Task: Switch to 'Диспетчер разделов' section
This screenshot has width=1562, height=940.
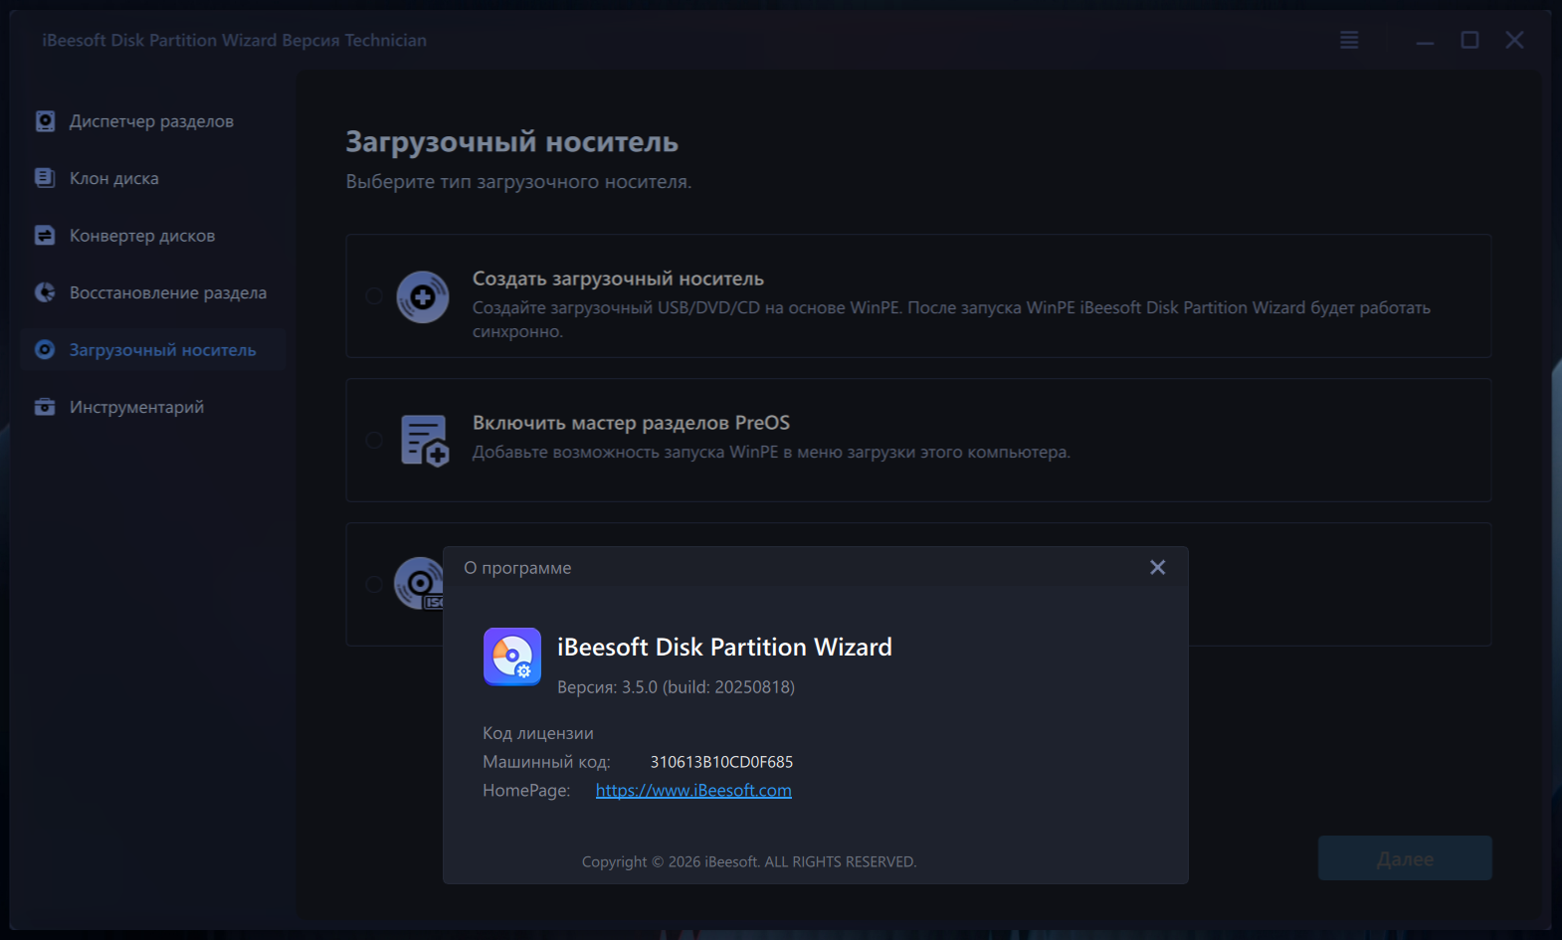Action: coord(151,121)
